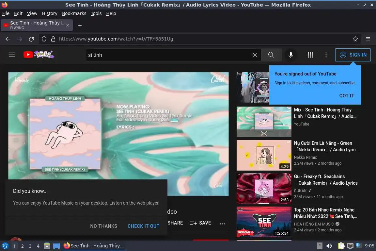Image resolution: width=376 pixels, height=251 pixels.
Task: Run search with magnifier button
Action: pos(271,55)
